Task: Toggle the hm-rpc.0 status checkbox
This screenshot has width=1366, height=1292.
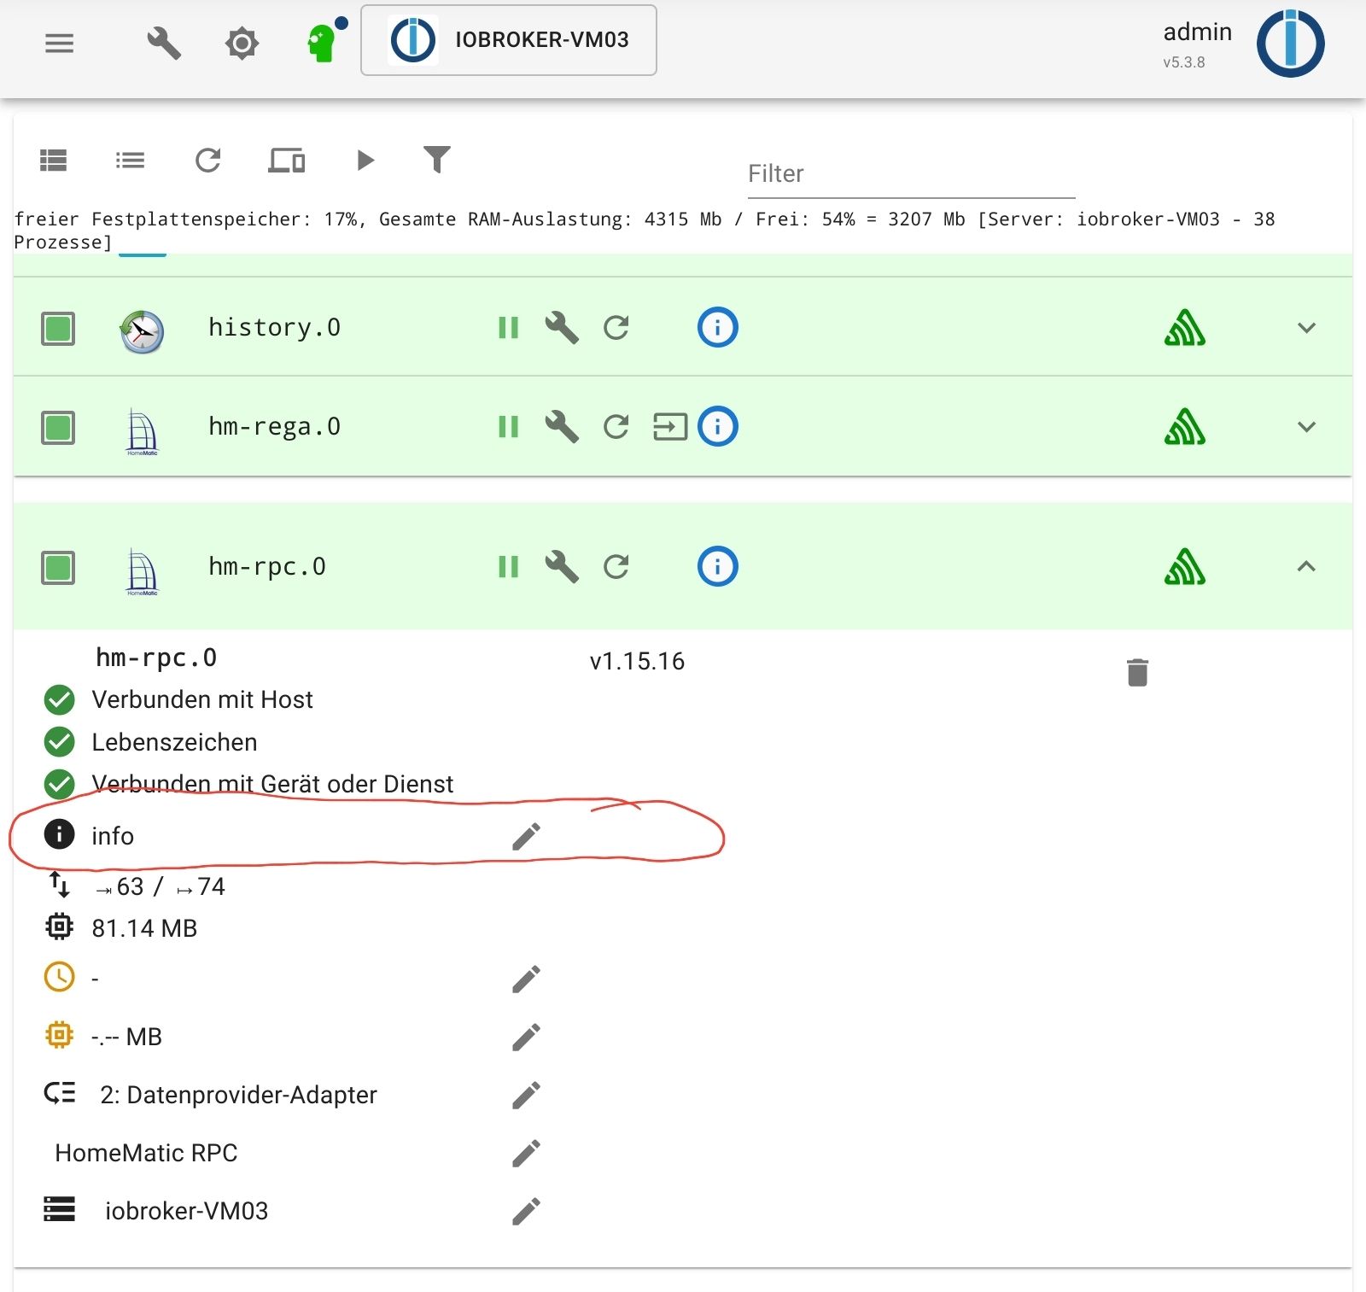Action: tap(58, 567)
